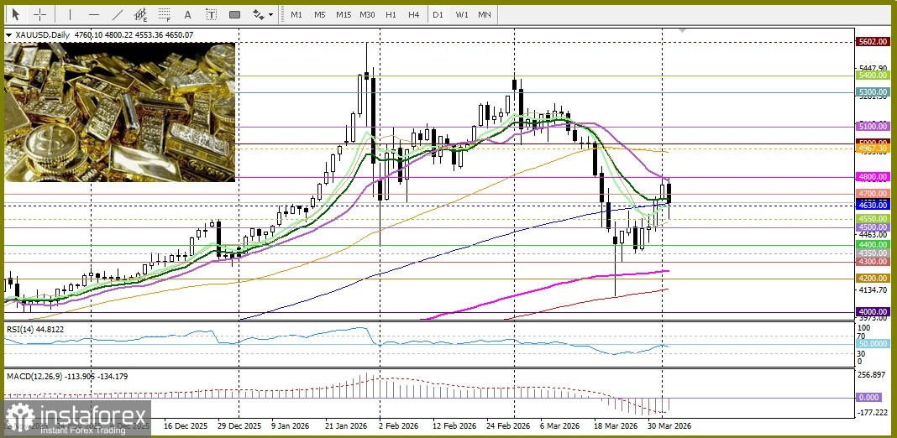Click the 4630.00 price level label
897x438 pixels.
pos(873,205)
